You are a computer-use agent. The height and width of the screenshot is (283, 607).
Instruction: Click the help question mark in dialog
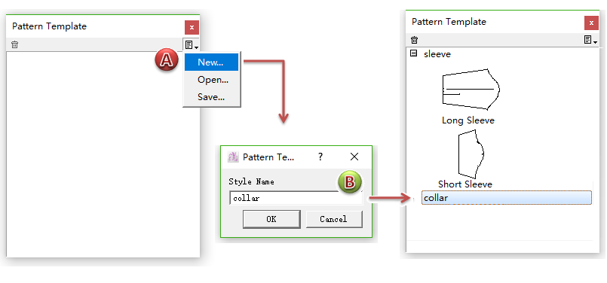coord(320,157)
